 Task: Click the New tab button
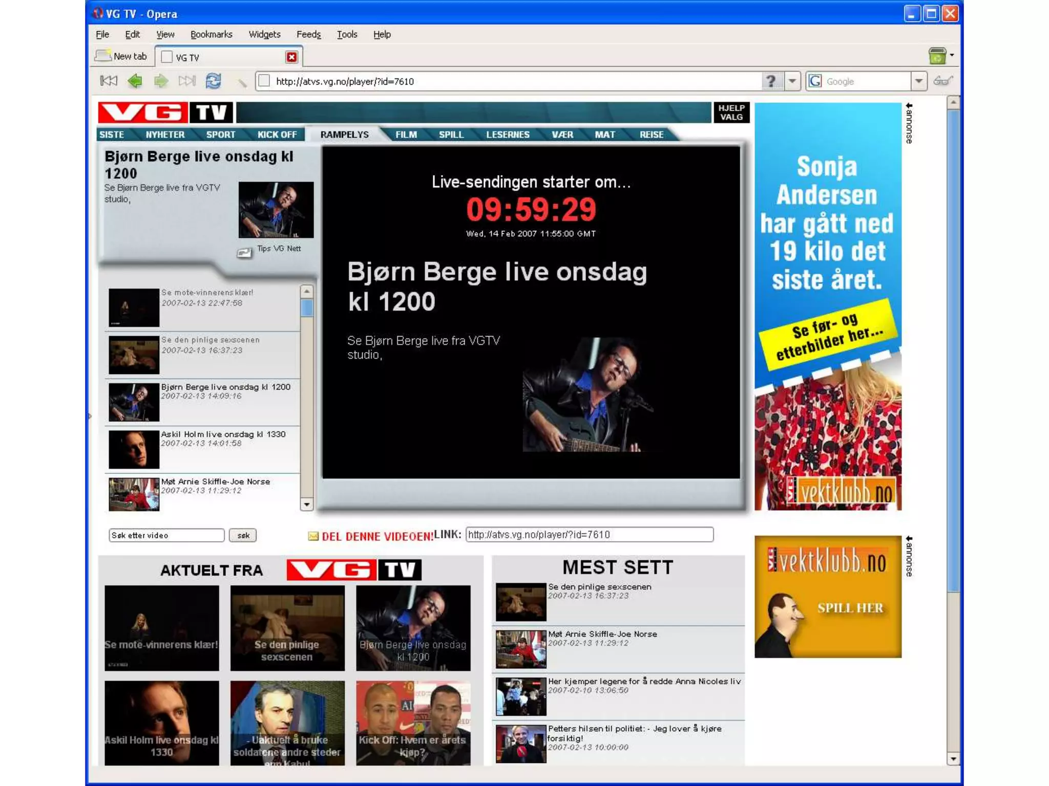[x=121, y=56]
